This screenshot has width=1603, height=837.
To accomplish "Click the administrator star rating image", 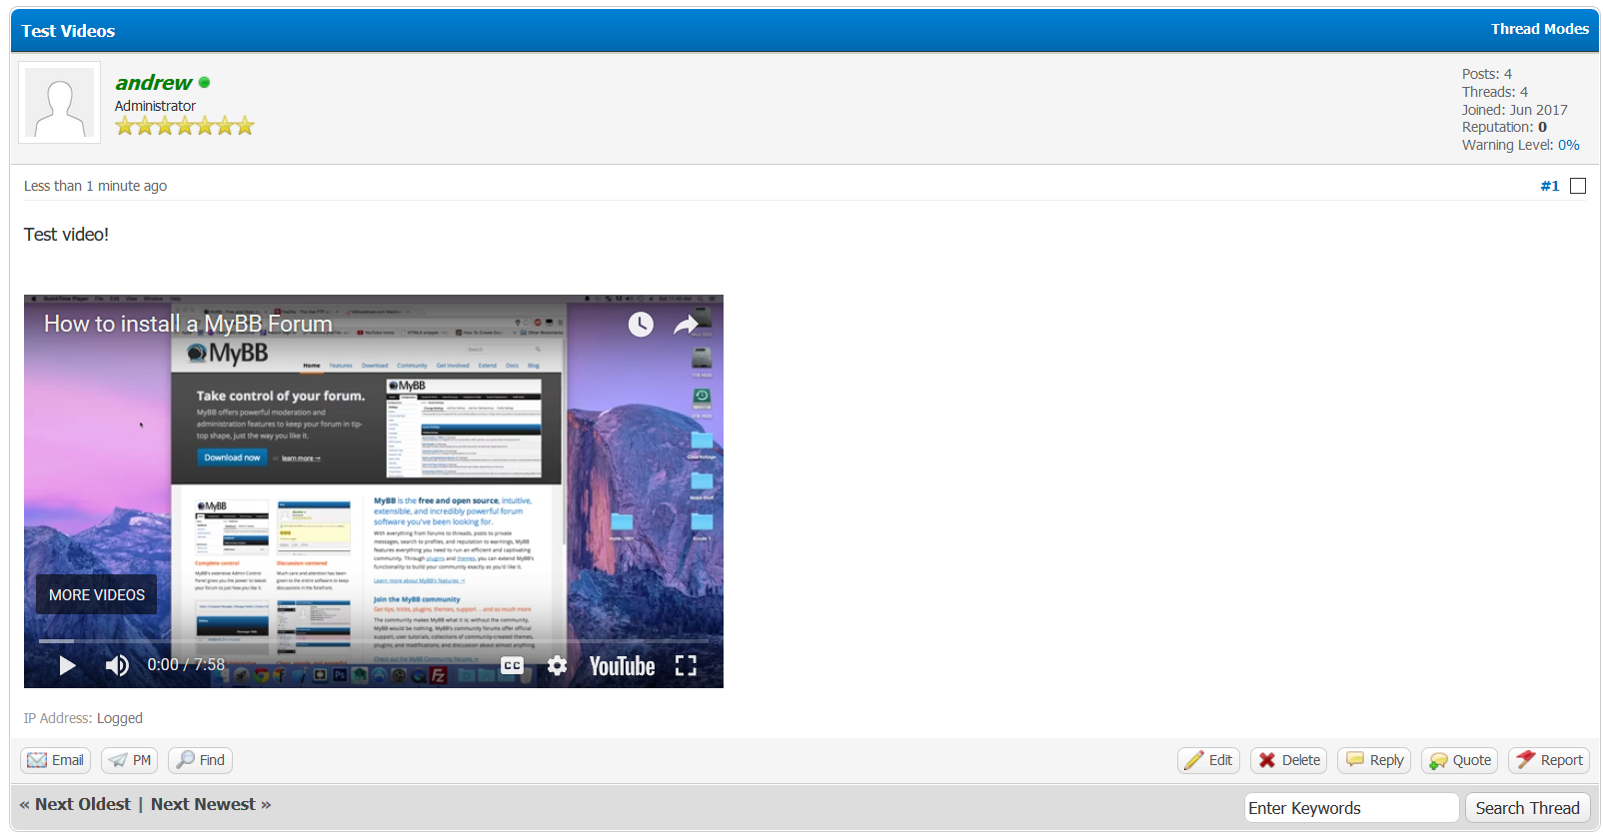I will point(185,126).
